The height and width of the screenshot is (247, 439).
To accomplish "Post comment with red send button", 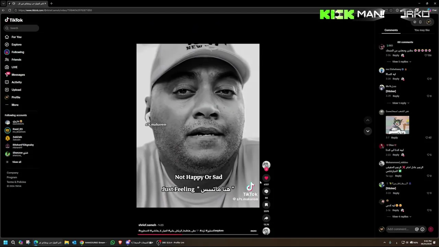I will pyautogui.click(x=431, y=229).
